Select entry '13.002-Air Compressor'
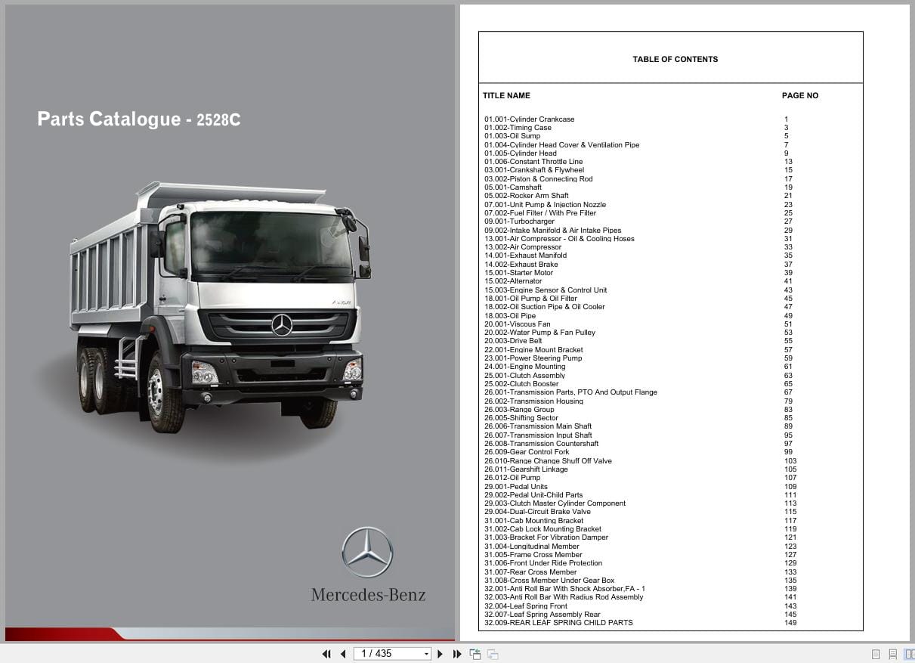The width and height of the screenshot is (915, 663). pyautogui.click(x=523, y=247)
